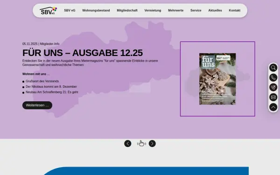Open the Wohnungsbestand menu
280x175 pixels.
point(96,11)
